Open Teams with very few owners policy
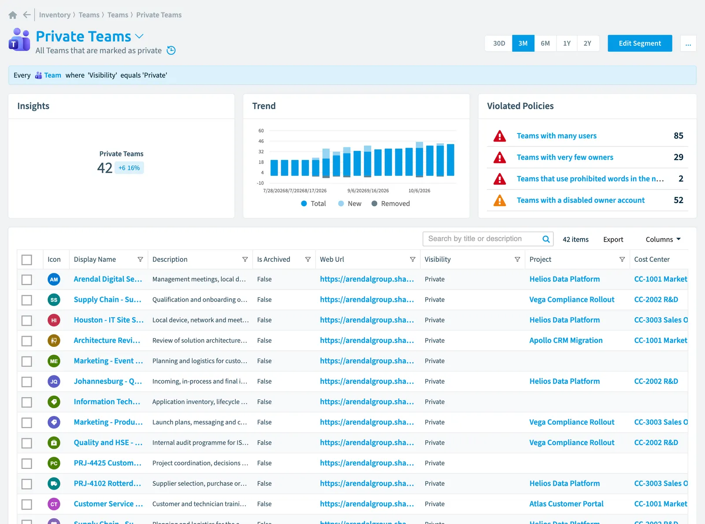Viewport: 705px width, 524px height. coord(565,157)
